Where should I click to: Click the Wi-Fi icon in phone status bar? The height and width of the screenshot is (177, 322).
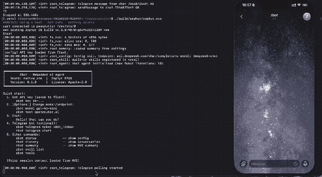(299, 5)
